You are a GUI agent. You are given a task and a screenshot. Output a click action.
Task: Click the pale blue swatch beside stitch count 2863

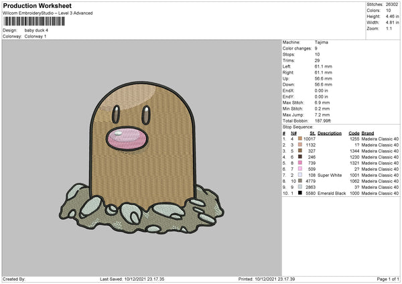(300, 187)
